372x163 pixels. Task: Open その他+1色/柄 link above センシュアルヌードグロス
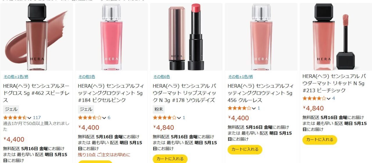point(16,77)
